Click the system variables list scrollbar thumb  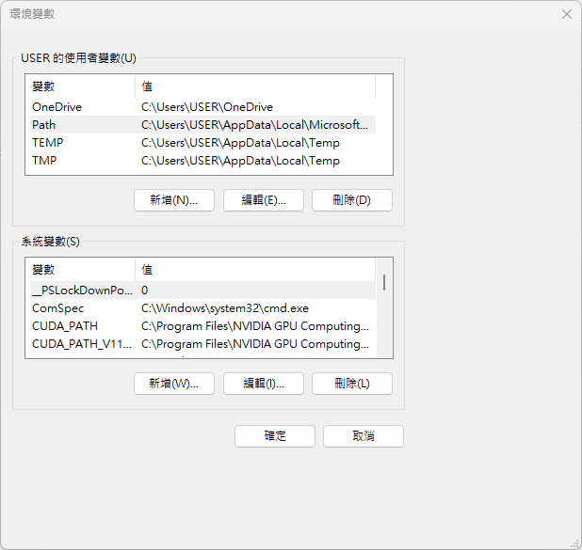click(384, 282)
